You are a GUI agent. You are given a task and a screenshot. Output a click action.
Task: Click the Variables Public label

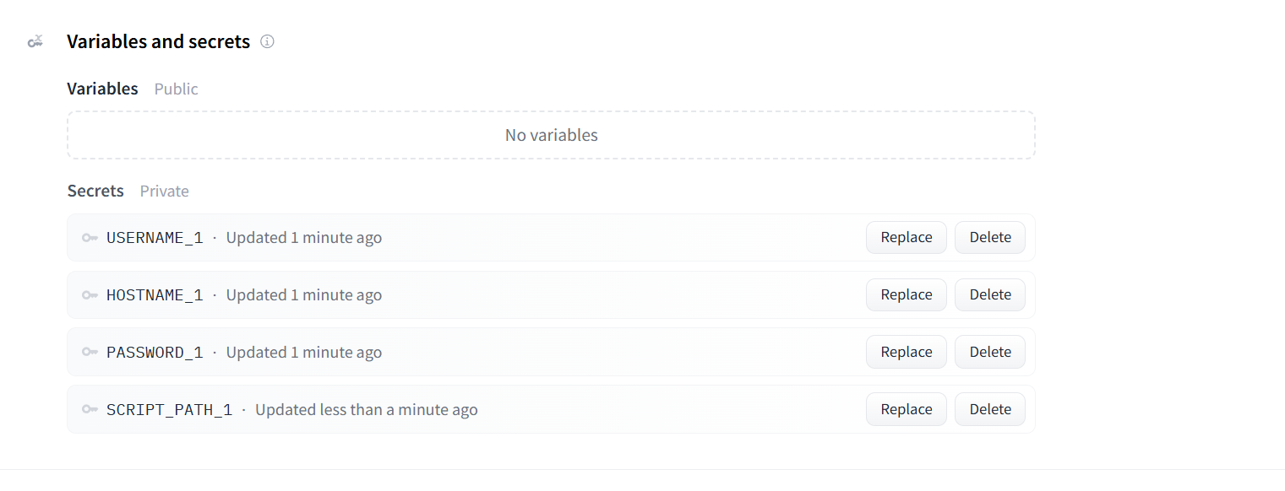pos(133,89)
